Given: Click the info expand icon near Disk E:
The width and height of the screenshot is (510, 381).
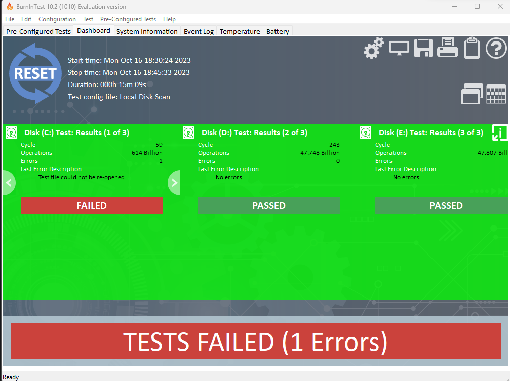Looking at the screenshot, I should (499, 133).
